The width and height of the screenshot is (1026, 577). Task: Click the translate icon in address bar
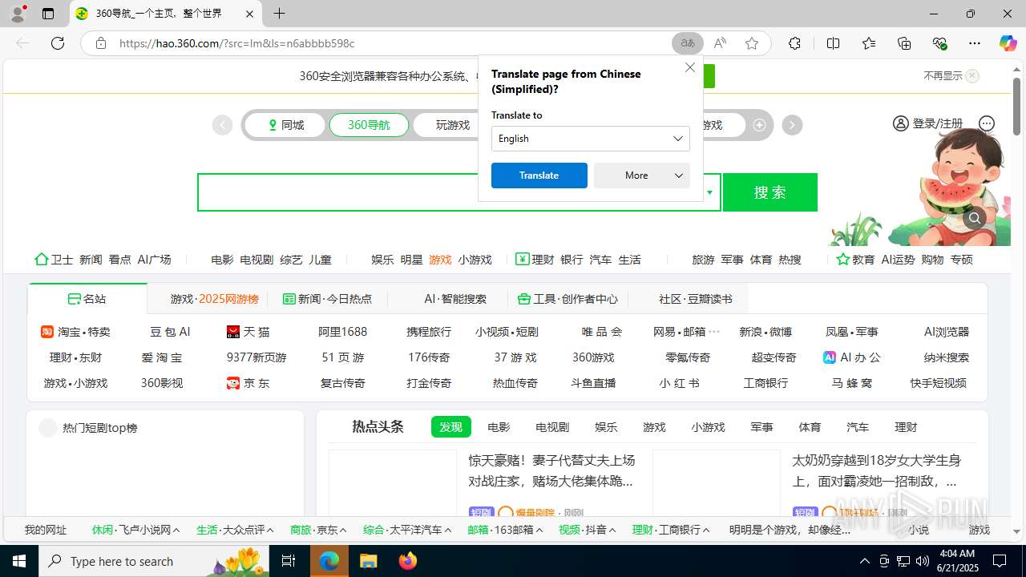687,43
